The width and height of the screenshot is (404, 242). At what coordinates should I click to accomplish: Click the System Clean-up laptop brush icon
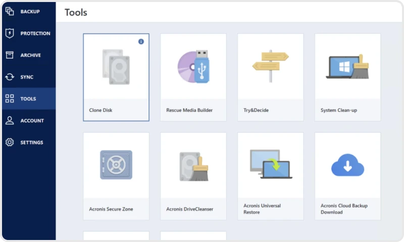click(347, 67)
